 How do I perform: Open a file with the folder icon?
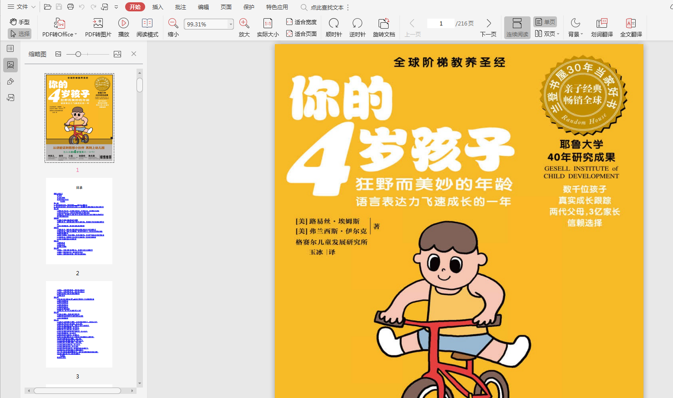[x=47, y=7]
